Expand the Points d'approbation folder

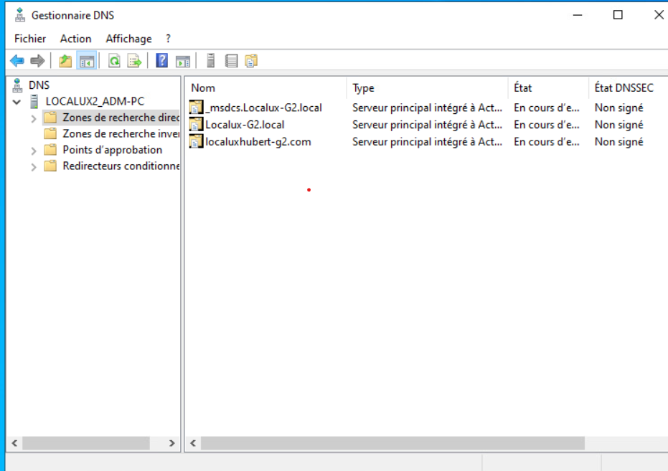pyautogui.click(x=34, y=151)
